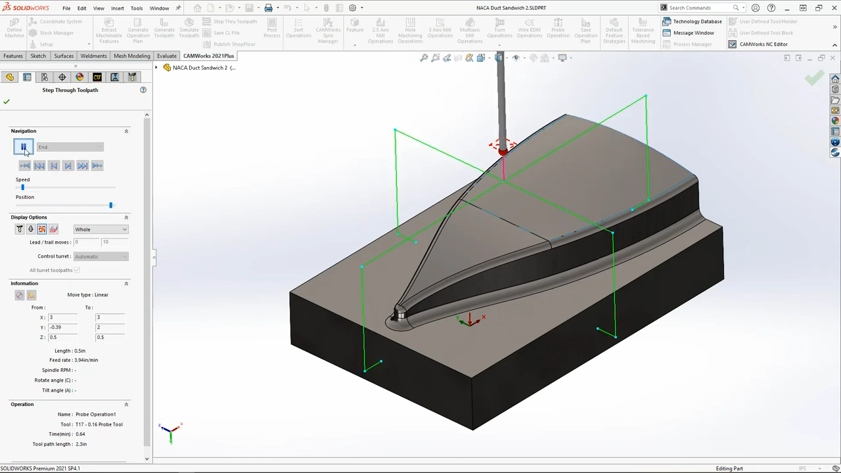The height and width of the screenshot is (473, 841).
Task: Toggle All turret toolpaths checkbox
Action: [x=77, y=270]
